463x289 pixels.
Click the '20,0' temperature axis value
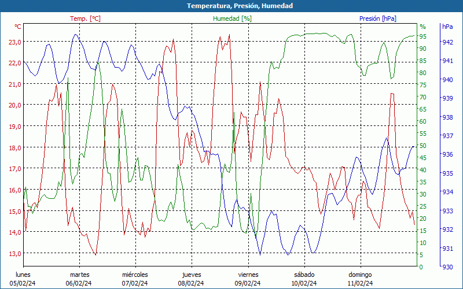coord(15,105)
